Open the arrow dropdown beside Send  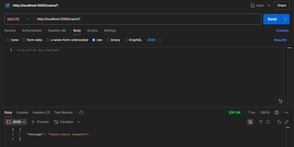[x=285, y=19]
